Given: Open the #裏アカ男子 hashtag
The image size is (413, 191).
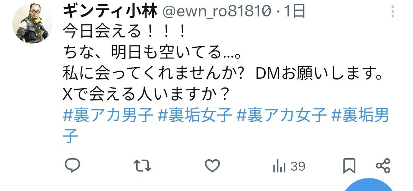Looking at the screenshot, I should (x=108, y=116).
